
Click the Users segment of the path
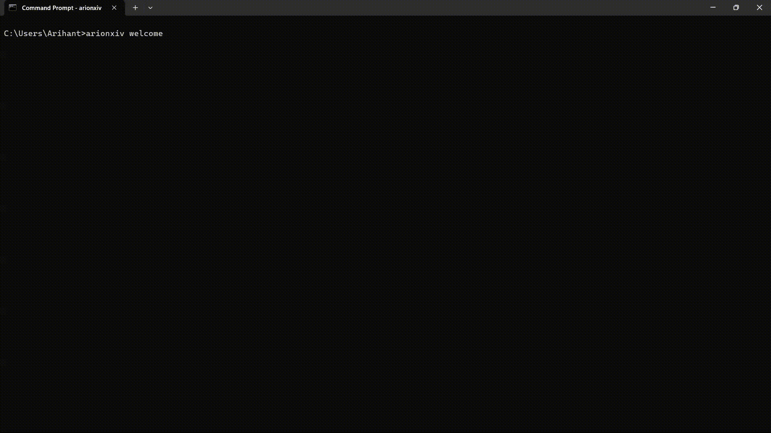[x=30, y=33]
